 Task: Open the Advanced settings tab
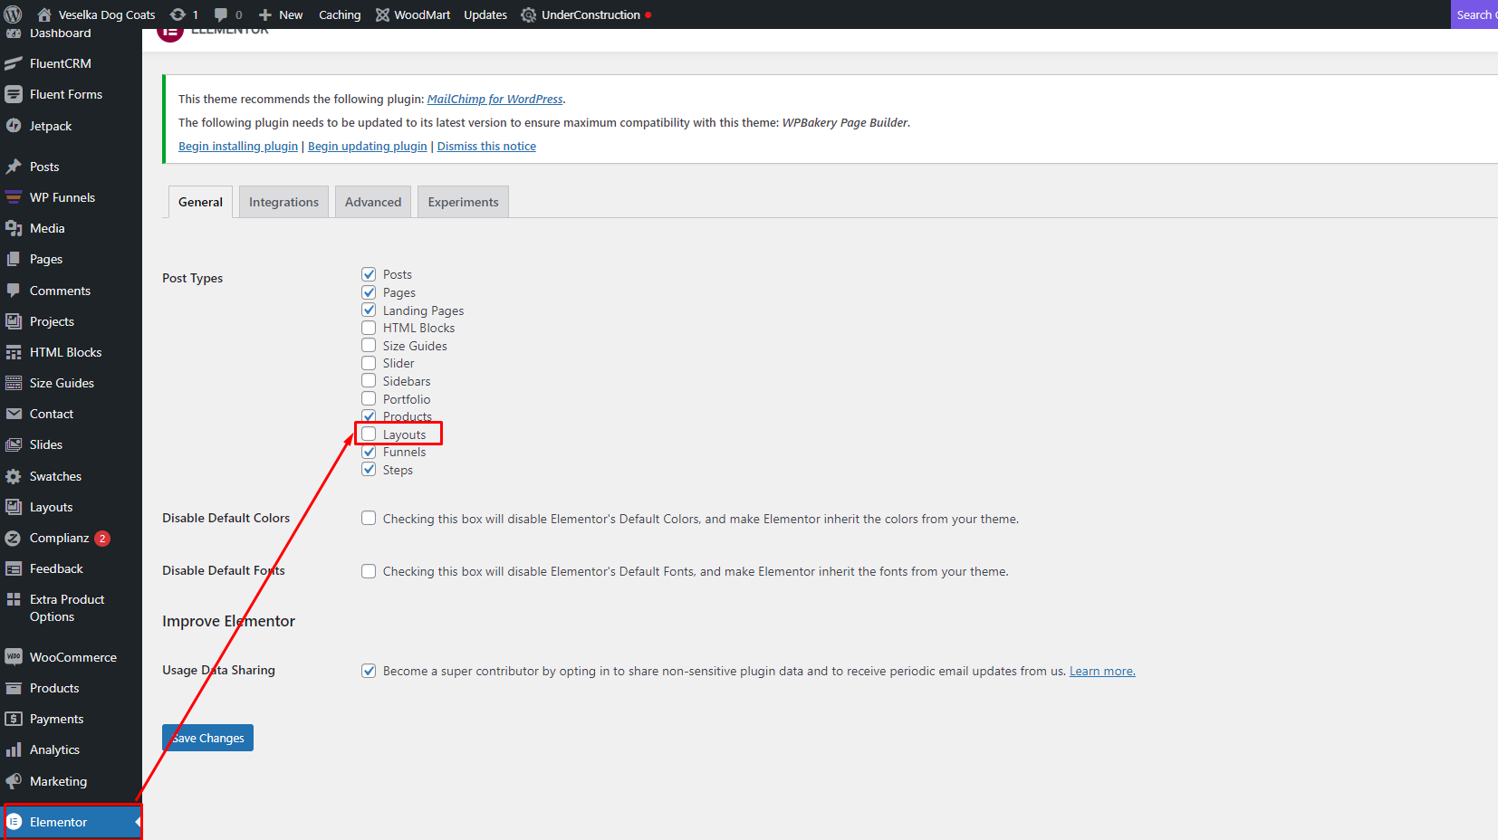tap(373, 202)
